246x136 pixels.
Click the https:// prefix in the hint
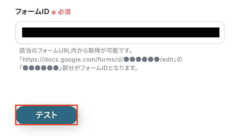33,59
